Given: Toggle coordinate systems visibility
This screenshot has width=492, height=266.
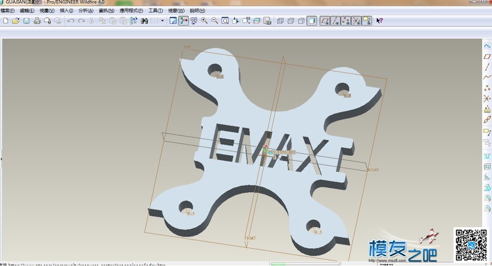Looking at the screenshot, I should pos(356,21).
